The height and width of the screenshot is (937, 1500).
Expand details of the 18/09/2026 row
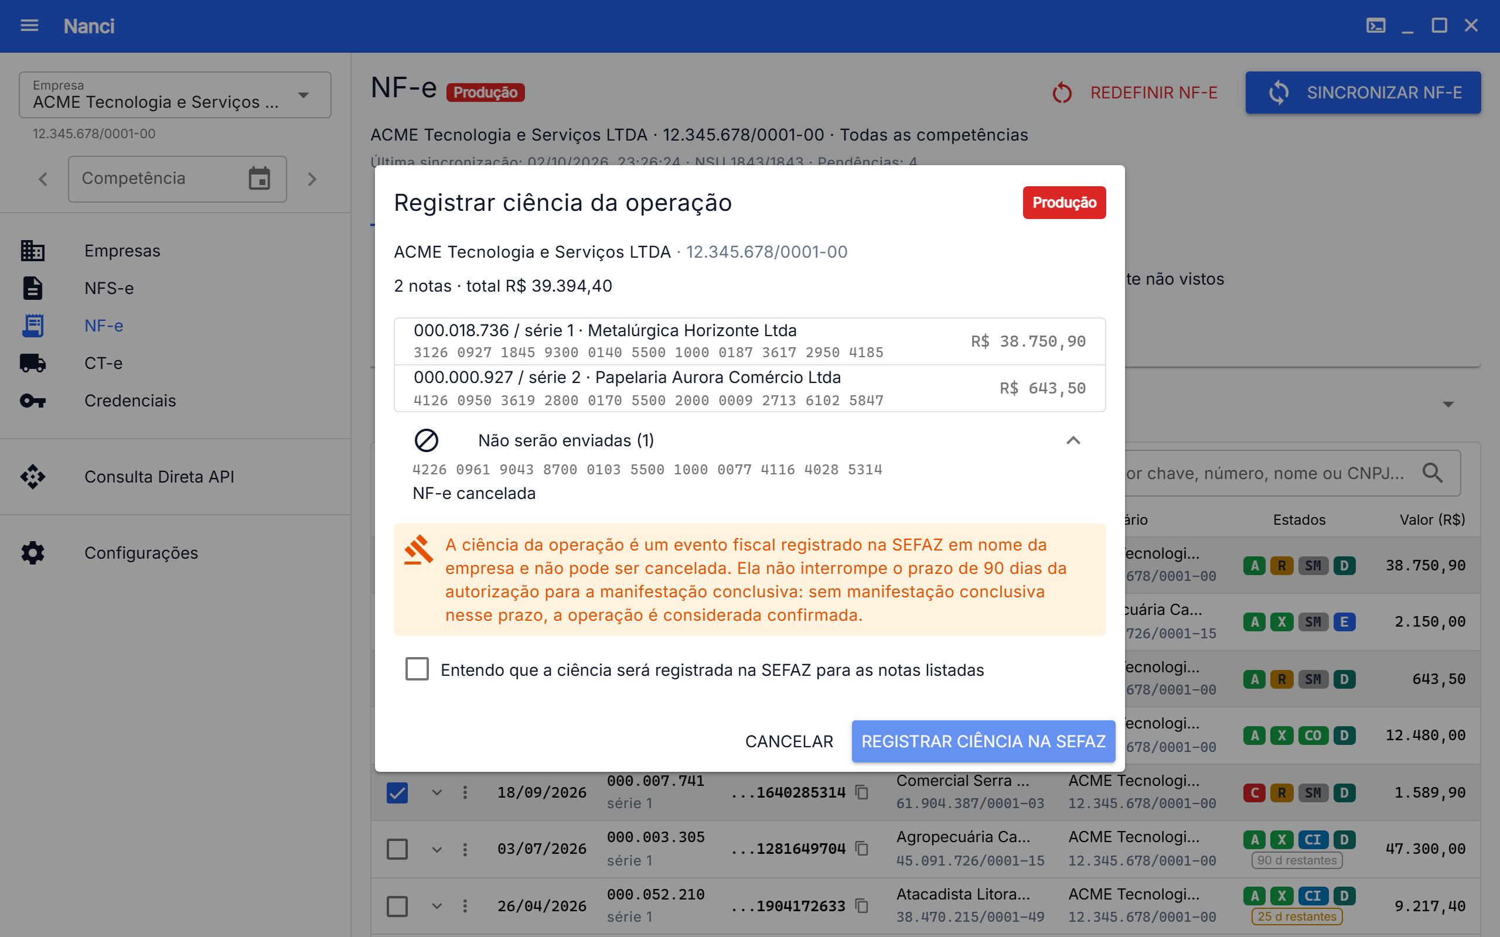(437, 792)
